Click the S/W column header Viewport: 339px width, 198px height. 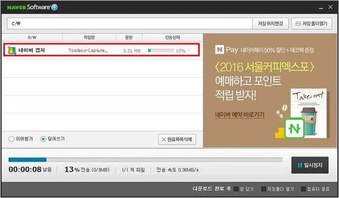32,38
